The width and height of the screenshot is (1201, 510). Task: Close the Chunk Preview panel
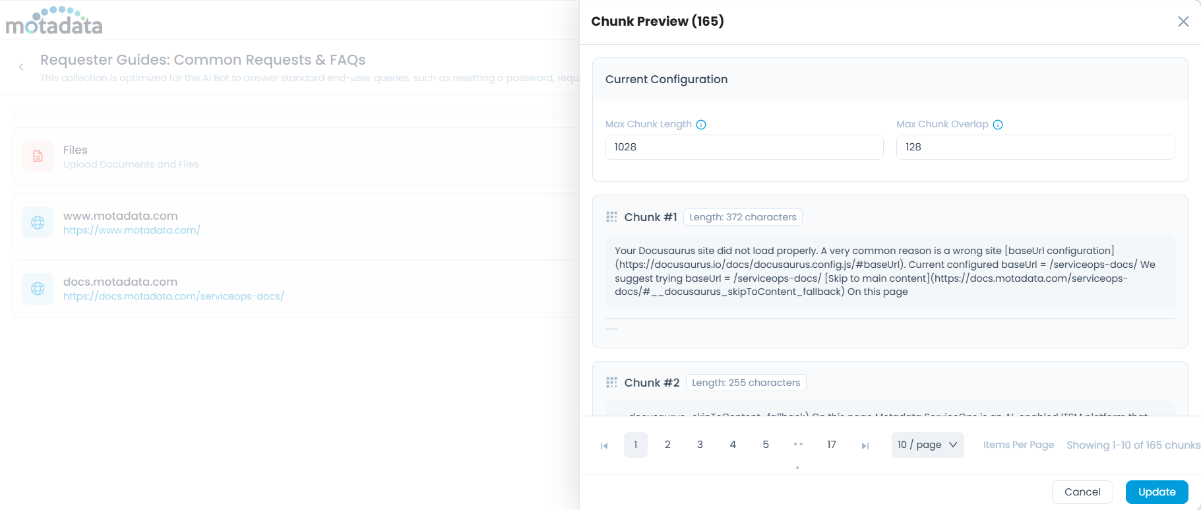[x=1183, y=22]
